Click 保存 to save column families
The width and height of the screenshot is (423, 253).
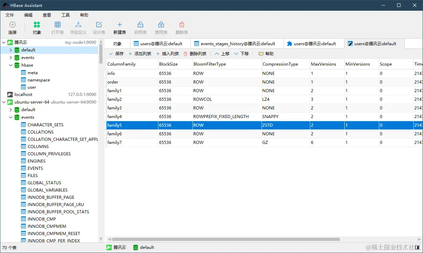click(116, 54)
